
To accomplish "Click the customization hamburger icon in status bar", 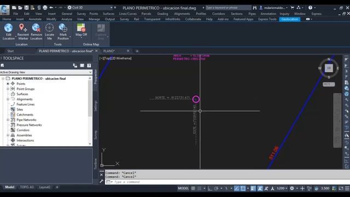I will click(x=347, y=188).
